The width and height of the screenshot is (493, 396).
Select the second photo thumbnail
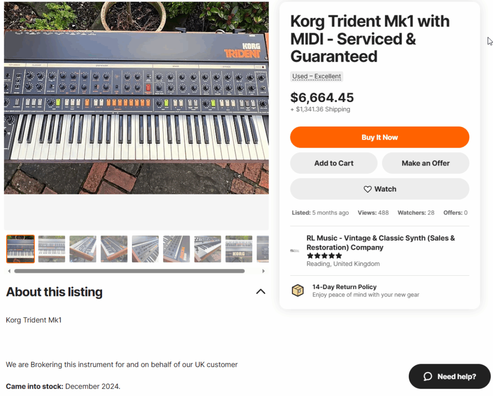pos(52,249)
